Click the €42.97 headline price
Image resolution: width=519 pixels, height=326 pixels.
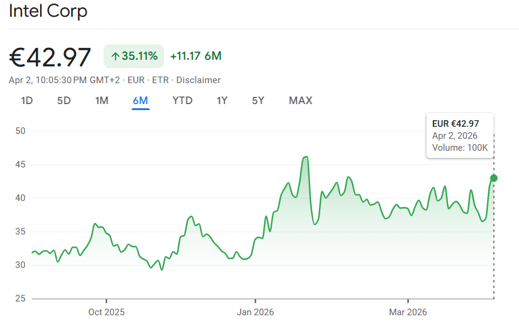(50, 57)
